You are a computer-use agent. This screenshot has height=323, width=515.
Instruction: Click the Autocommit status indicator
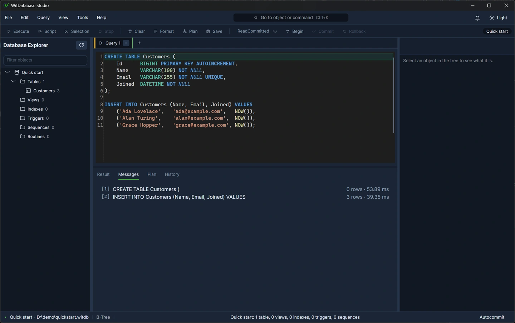[492, 317]
